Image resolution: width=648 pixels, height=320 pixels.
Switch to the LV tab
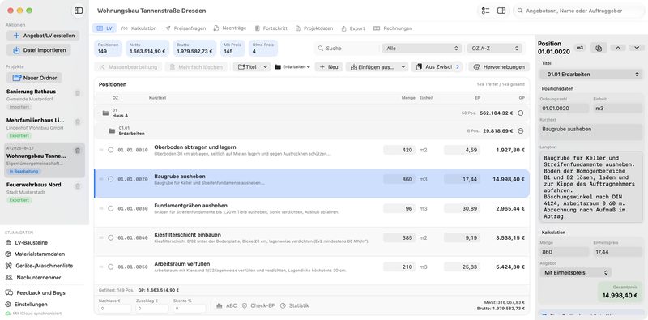pos(104,28)
